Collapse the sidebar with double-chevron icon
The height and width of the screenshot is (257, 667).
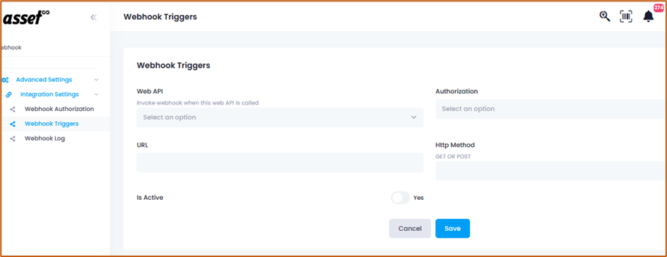(x=93, y=17)
